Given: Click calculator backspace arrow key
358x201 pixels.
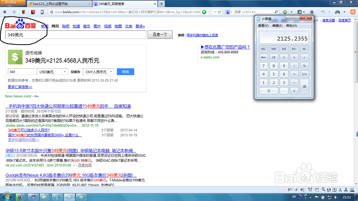Looking at the screenshot, I should click(263, 57).
